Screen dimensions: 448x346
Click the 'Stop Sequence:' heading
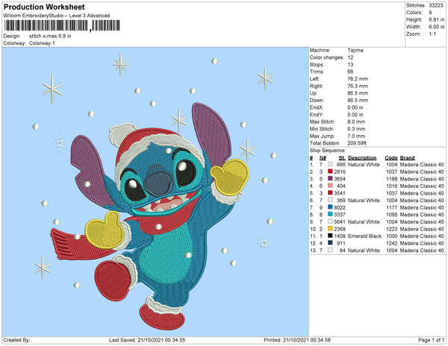328,151
